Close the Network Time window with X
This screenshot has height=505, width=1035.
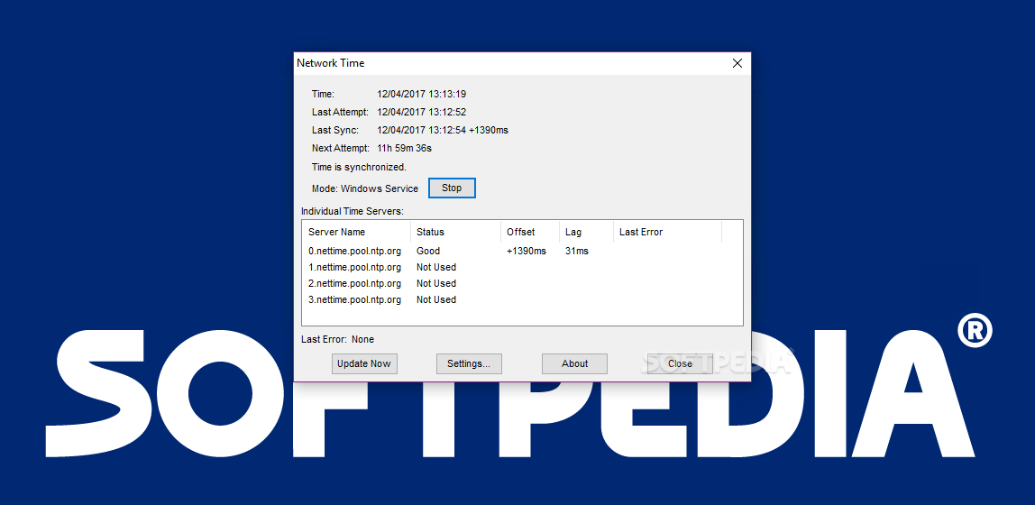737,63
